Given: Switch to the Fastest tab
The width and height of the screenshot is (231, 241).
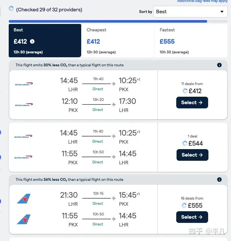Looking at the screenshot, I should 191,41.
